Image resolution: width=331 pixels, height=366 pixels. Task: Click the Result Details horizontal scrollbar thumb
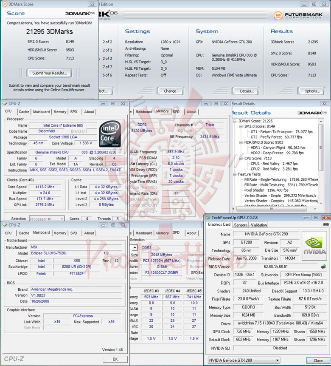pyautogui.click(x=271, y=209)
